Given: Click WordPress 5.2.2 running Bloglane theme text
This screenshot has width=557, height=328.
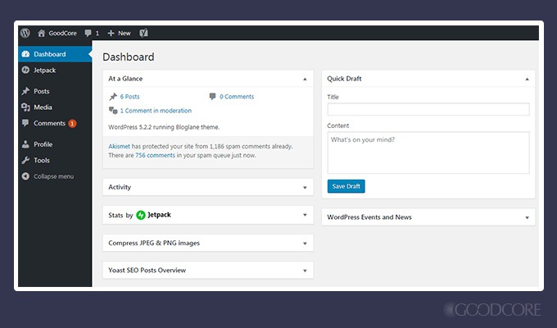Looking at the screenshot, I should [x=164, y=127].
